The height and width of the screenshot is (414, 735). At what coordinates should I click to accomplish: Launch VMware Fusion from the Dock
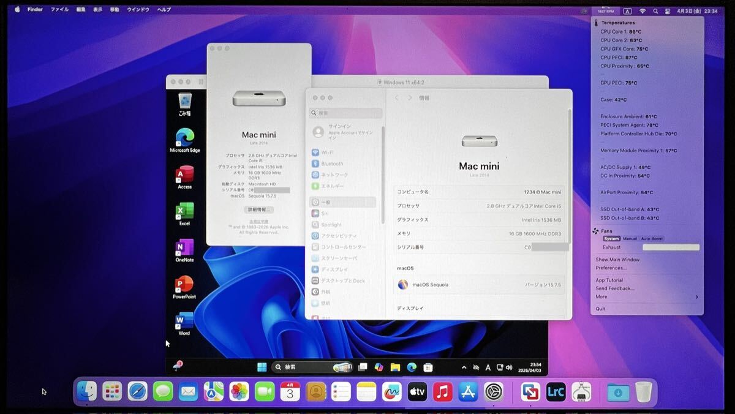530,391
